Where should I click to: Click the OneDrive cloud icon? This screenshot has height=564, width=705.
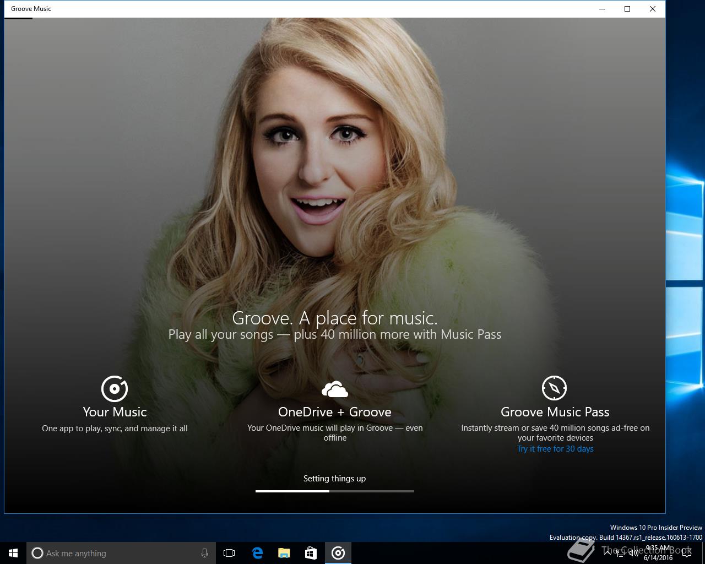pyautogui.click(x=335, y=389)
